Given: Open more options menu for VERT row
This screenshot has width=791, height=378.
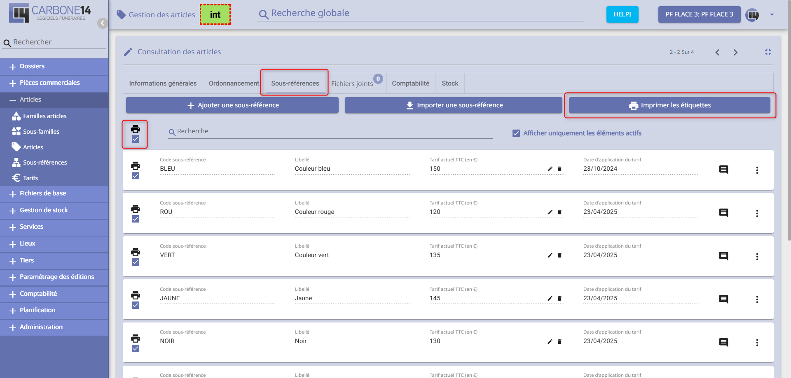Looking at the screenshot, I should (757, 256).
